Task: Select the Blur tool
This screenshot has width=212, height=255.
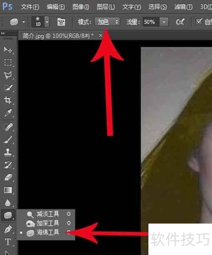Action: pos(8,203)
